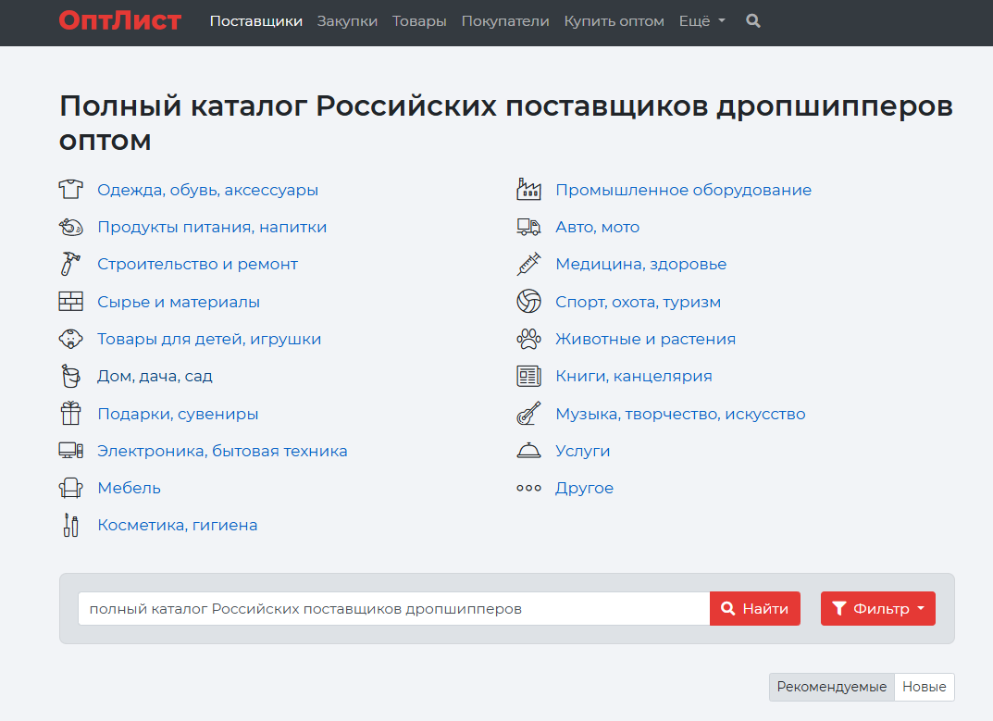
Task: Open the Фильтр dropdown
Action: tap(877, 608)
